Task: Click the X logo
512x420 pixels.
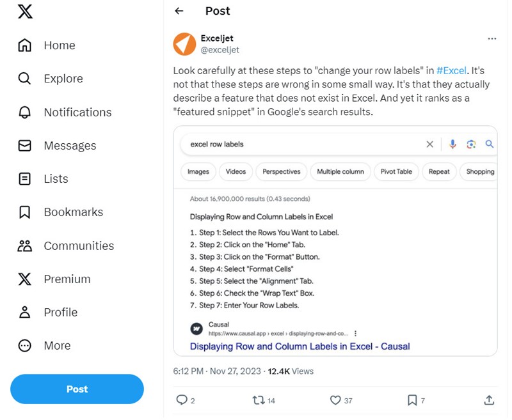Action: 24,12
